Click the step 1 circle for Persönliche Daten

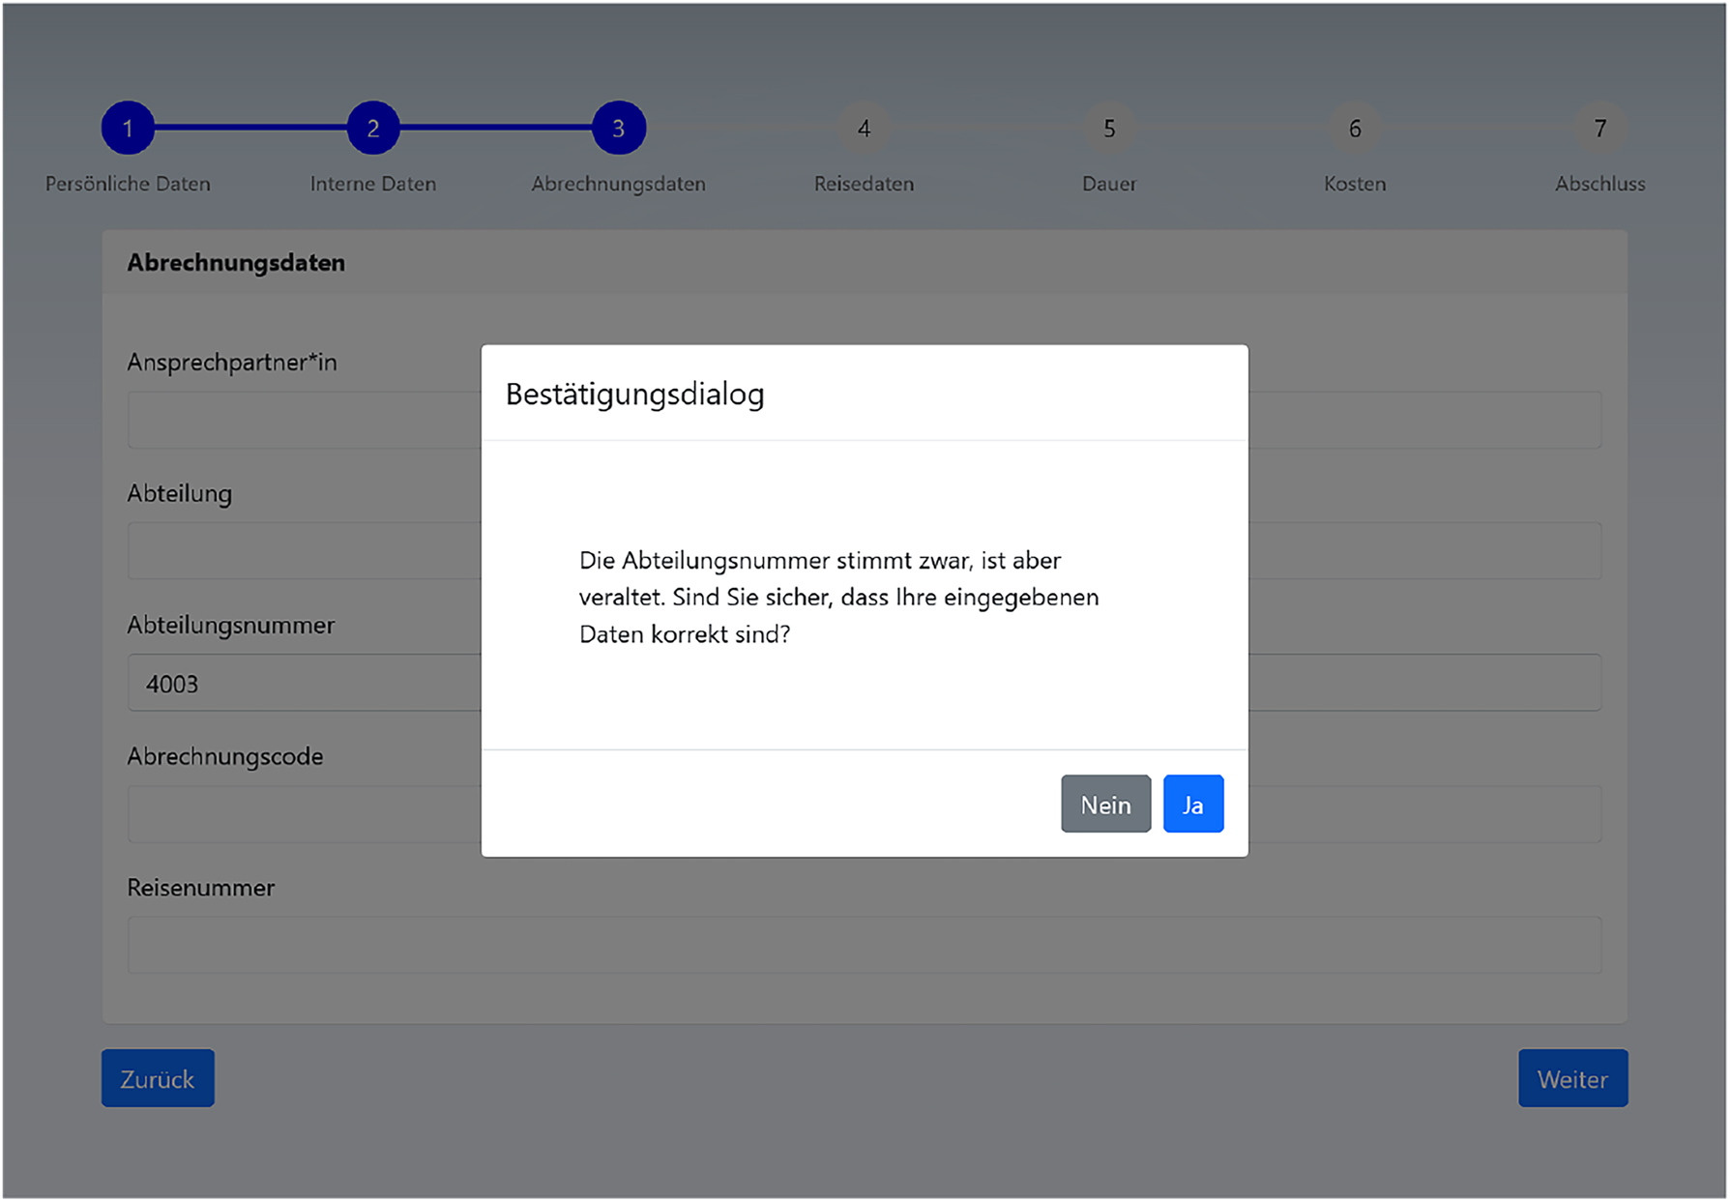click(x=127, y=126)
